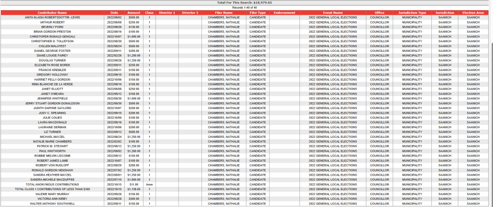Select the Class column header
The width and height of the screenshot is (493, 207).
149,12
